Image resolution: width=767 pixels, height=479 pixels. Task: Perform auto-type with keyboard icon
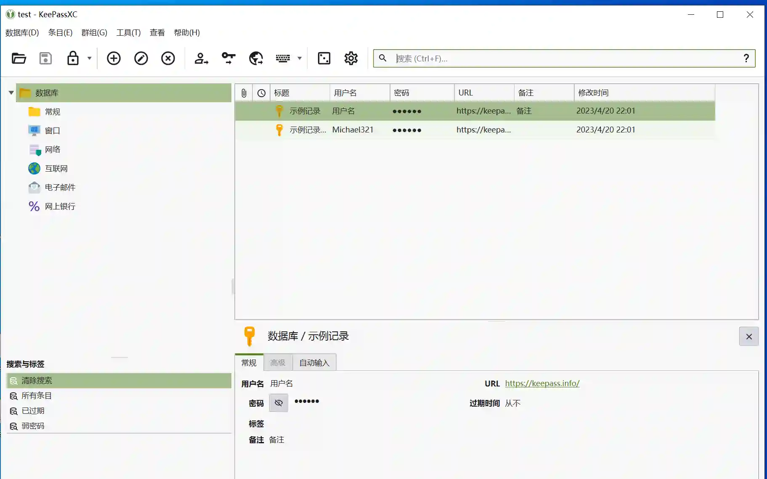283,58
